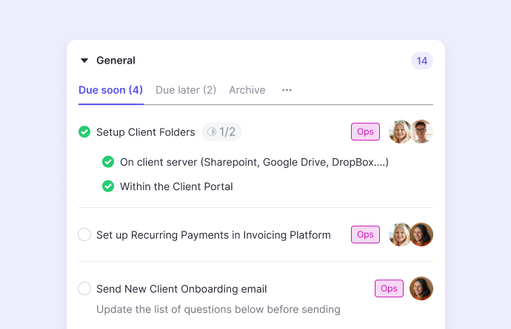Click Ops tag on Recurring Payments task

click(x=365, y=234)
